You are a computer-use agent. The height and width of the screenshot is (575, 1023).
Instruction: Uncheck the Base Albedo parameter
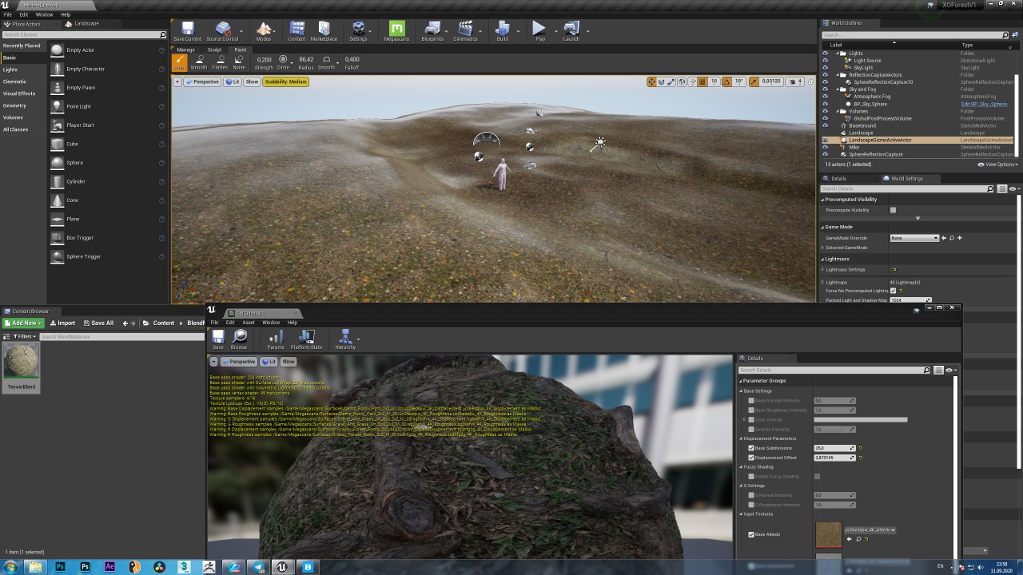click(x=750, y=534)
